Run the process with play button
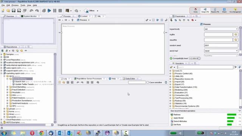The image size is (242, 136). point(49,11)
